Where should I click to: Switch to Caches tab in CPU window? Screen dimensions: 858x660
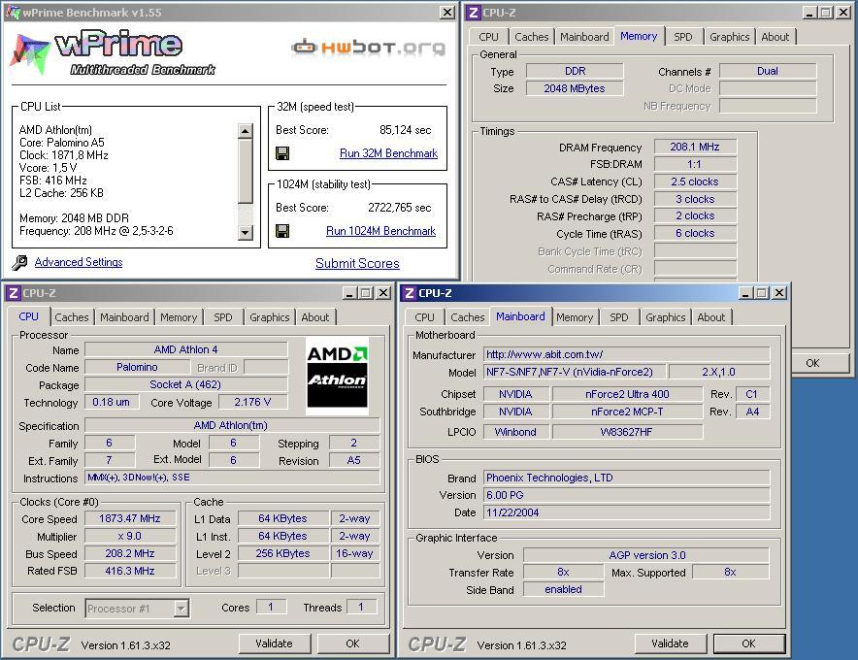point(72,317)
